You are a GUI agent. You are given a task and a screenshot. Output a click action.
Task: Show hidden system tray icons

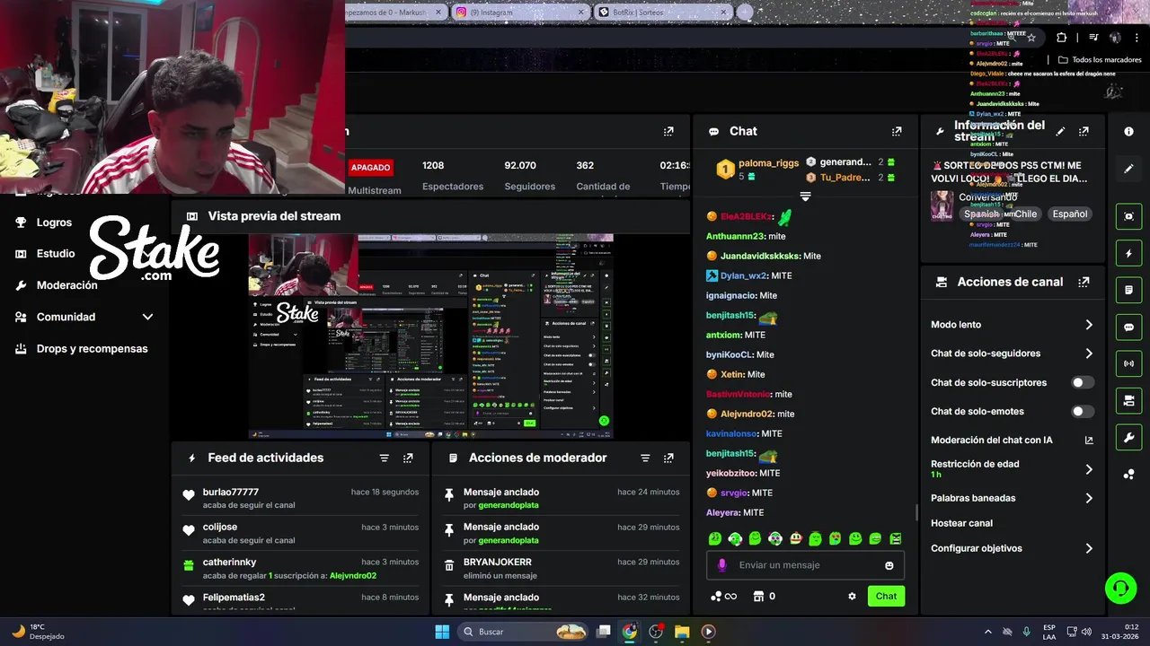coord(988,632)
